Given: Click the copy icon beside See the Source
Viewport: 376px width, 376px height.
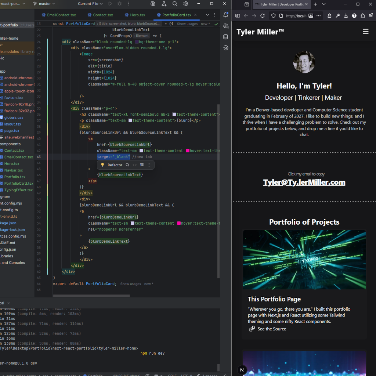Looking at the screenshot, I should (x=252, y=329).
